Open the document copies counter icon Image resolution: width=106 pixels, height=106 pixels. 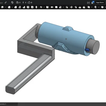17,2
